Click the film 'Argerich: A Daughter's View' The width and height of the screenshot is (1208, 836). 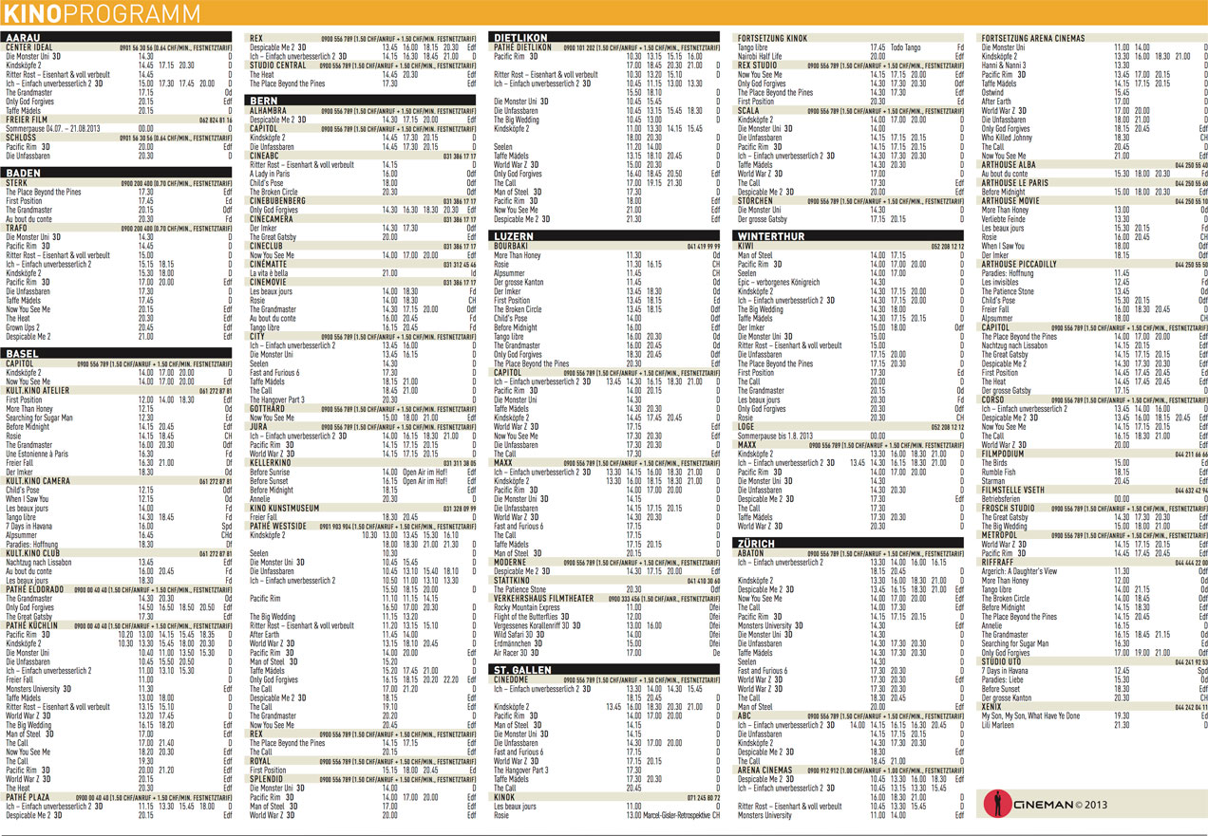click(1019, 571)
